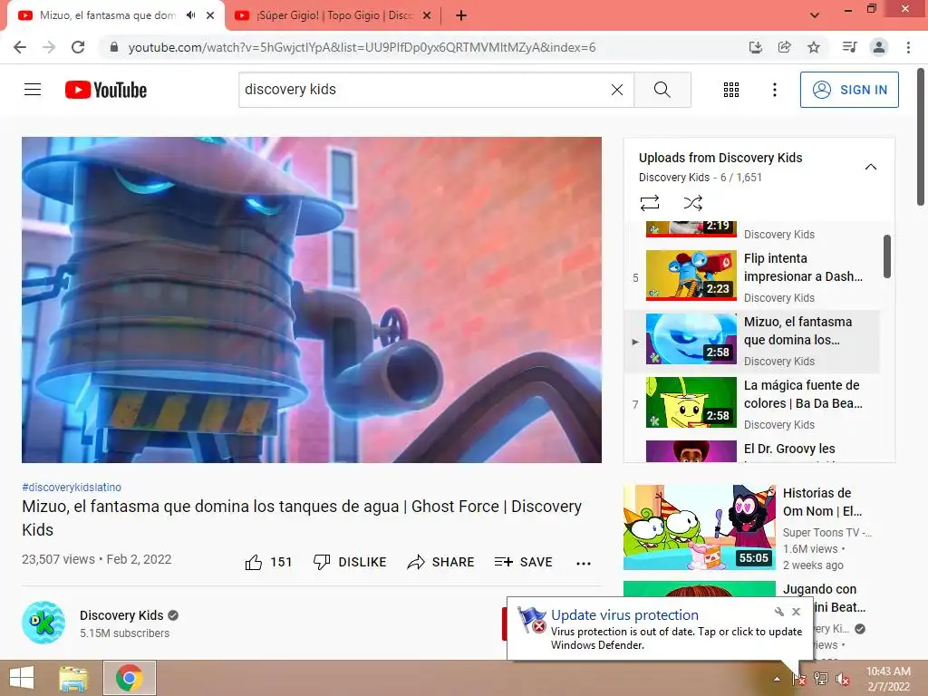The height and width of the screenshot is (696, 928).
Task: Open the taskbar clock and date
Action: pos(888,679)
